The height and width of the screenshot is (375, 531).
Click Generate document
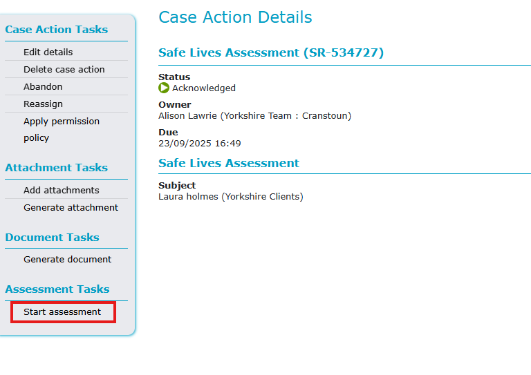(67, 259)
